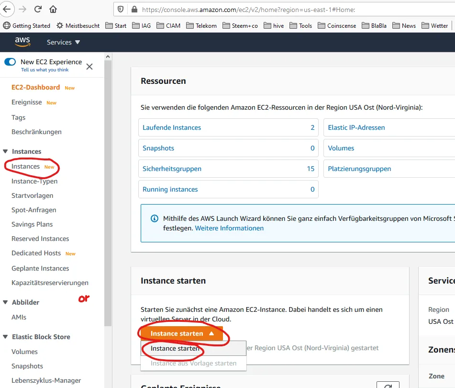Collapse the Elastic Block Store section
Image resolution: width=455 pixels, height=388 pixels.
click(5, 337)
